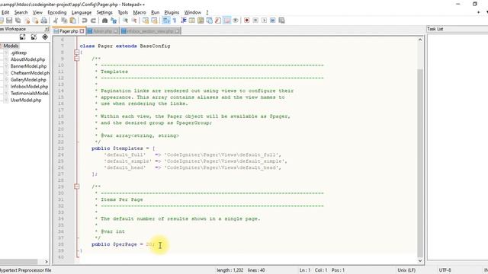This screenshot has height=274, width=488.
Task: Toggle Word Wrap toolbar button
Action: pos(166,21)
